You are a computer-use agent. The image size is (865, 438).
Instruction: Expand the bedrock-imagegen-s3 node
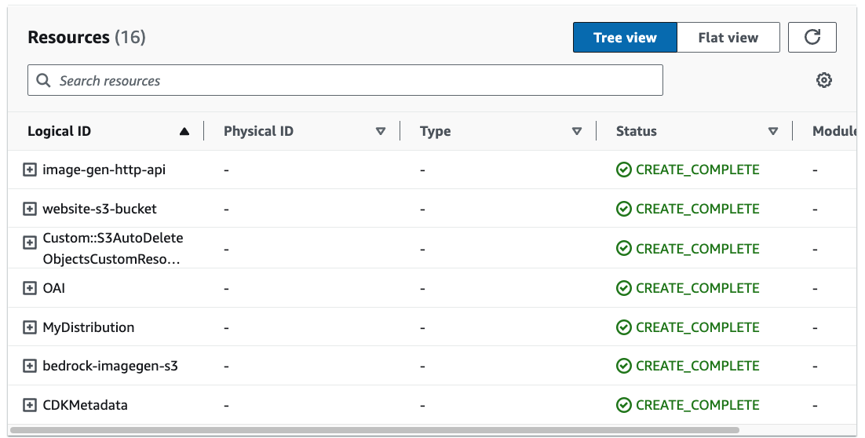tap(30, 366)
